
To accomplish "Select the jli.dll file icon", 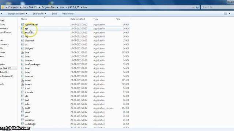I will click(x=23, y=108).
